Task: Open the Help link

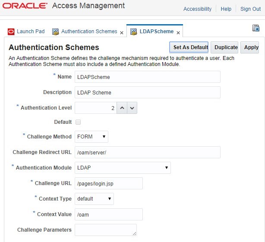Action: 226,9
